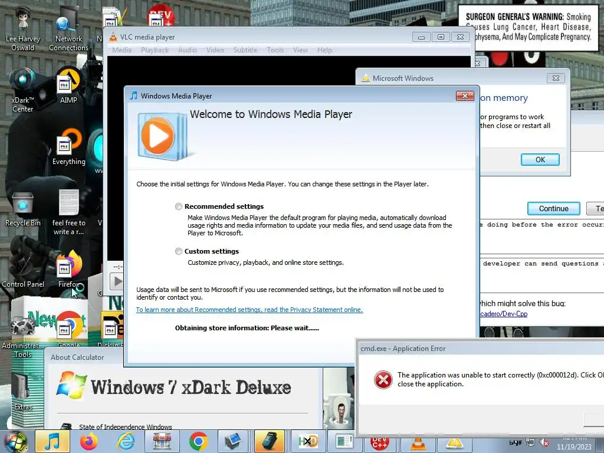Open the Recycle Bin
Image resolution: width=604 pixels, height=453 pixels.
pos(23,209)
